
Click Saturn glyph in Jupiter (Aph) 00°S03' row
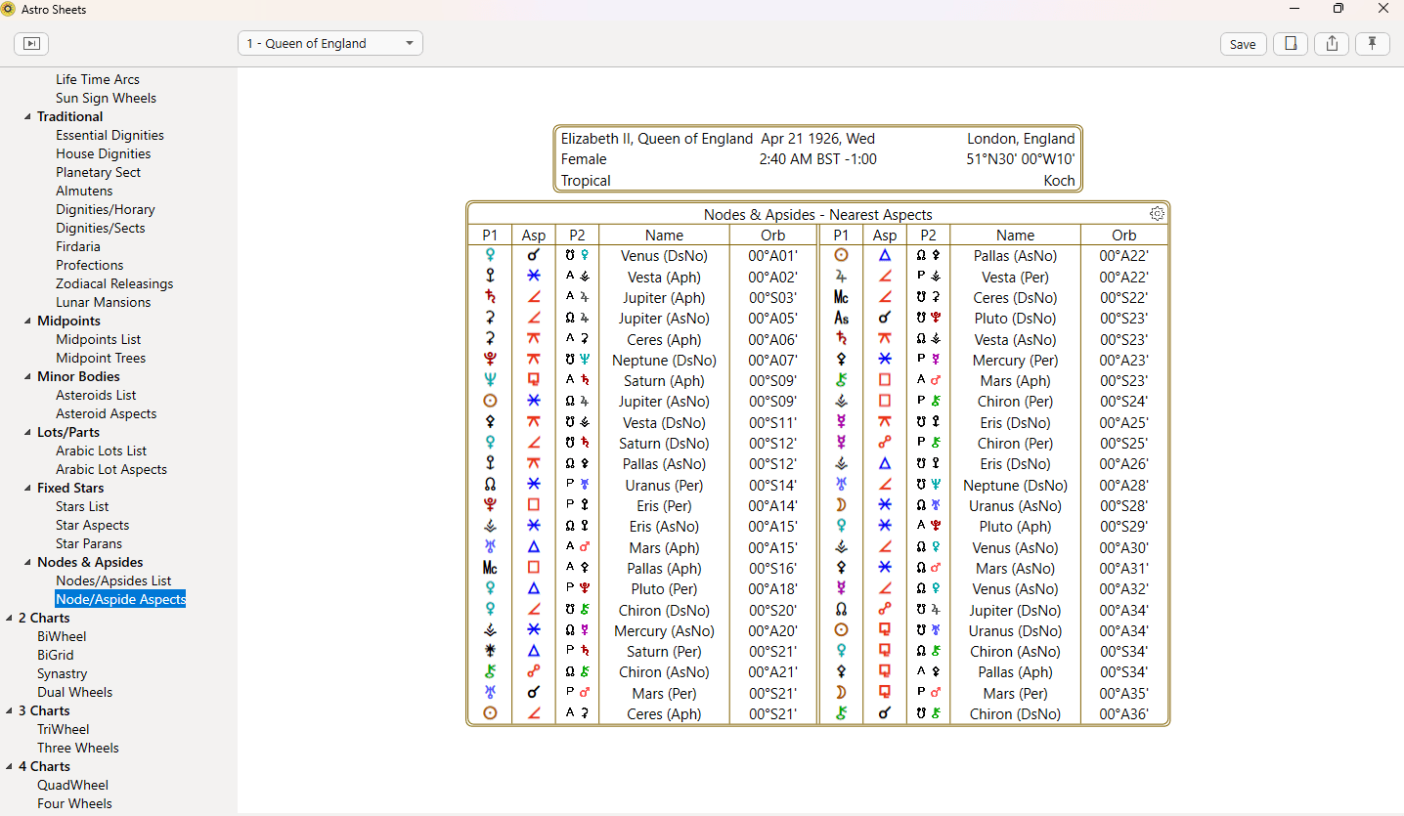tap(490, 297)
